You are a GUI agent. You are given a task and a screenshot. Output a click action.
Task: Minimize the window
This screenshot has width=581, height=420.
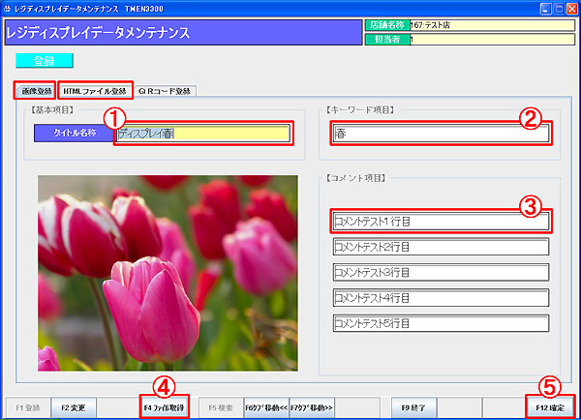(x=545, y=9)
